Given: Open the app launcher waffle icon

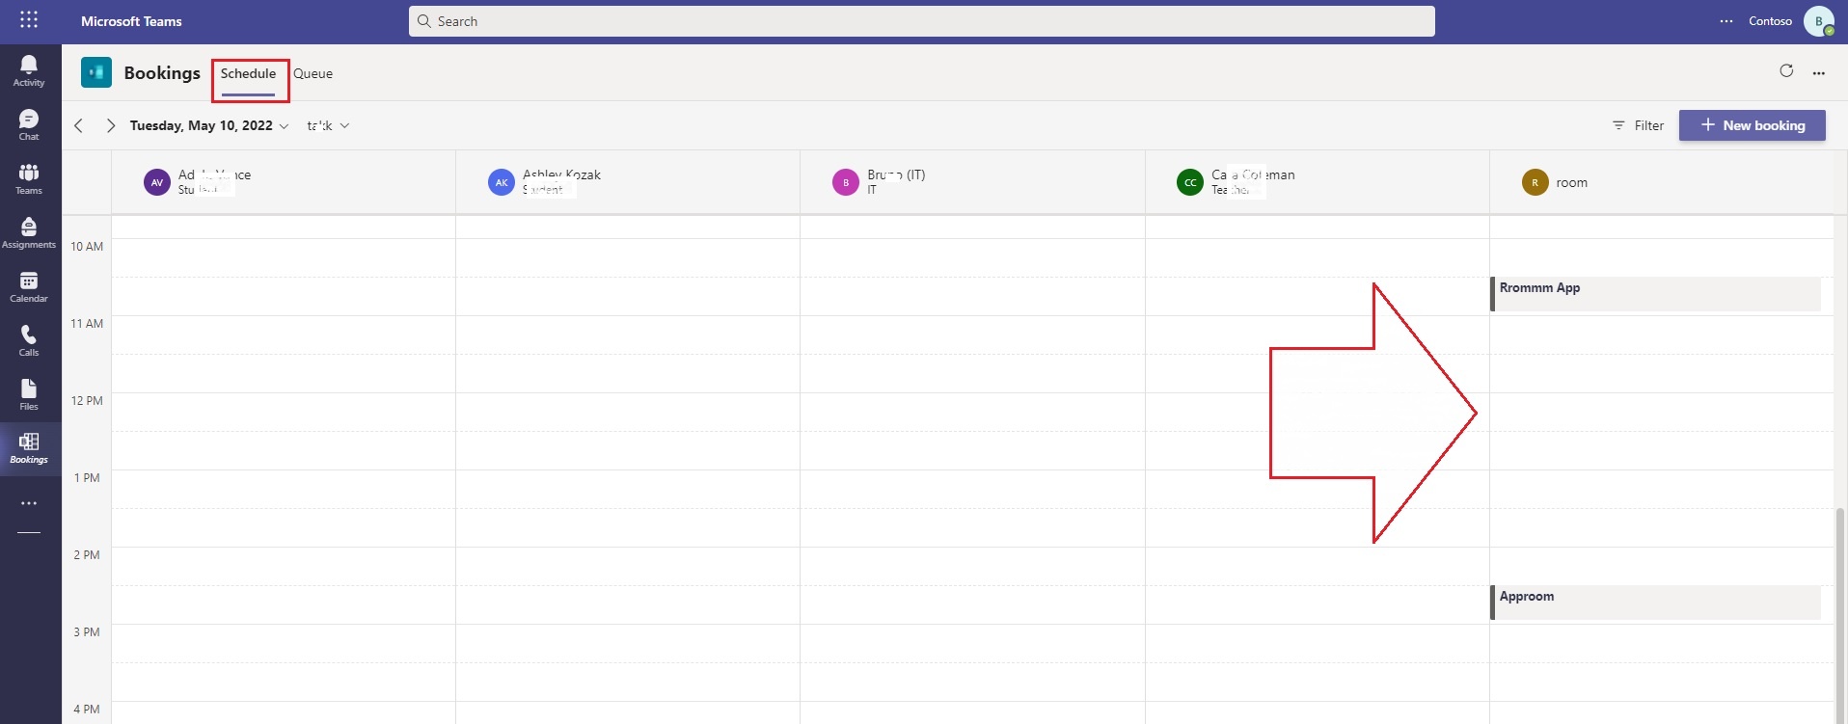Looking at the screenshot, I should click(x=29, y=20).
